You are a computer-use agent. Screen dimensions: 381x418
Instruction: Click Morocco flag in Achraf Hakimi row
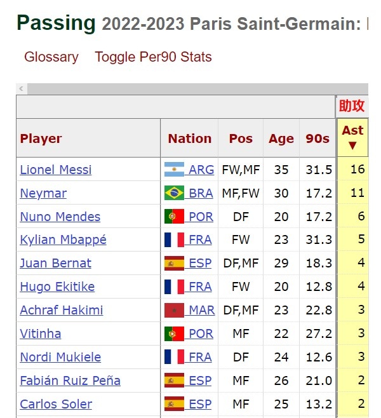(174, 310)
